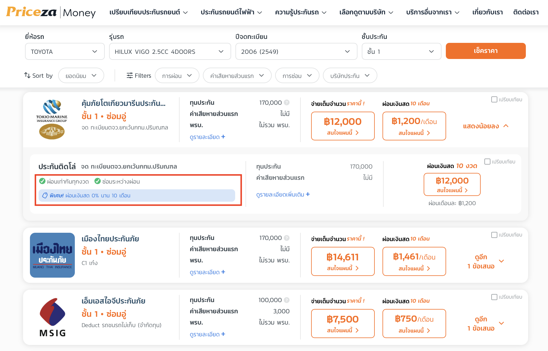The width and height of the screenshot is (548, 351).
Task: Open the ประกันรถยนต์ไฟฟ้า menu
Action: [x=231, y=12]
